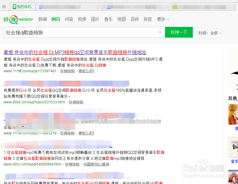Go to the 音乐 search category

pos(108,19)
